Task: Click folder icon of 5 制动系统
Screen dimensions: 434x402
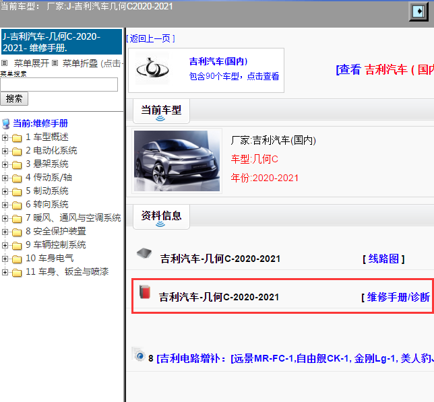Action: [x=17, y=192]
